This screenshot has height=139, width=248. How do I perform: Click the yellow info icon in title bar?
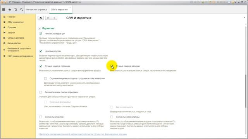pyautogui.click(x=233, y=2)
